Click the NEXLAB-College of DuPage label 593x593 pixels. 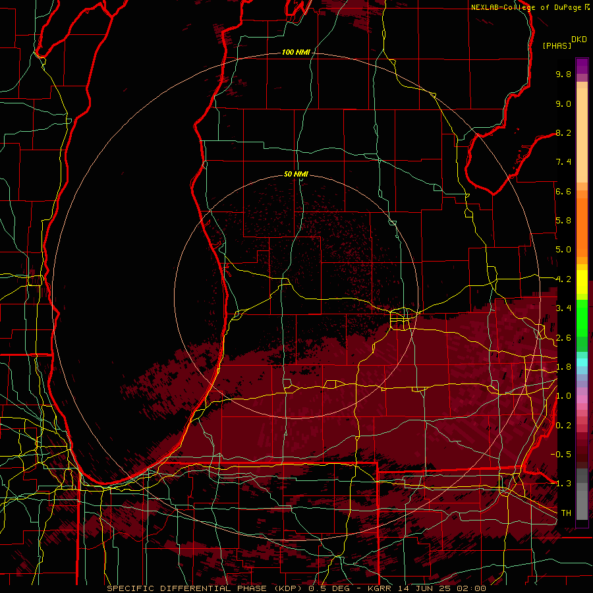pos(526,7)
